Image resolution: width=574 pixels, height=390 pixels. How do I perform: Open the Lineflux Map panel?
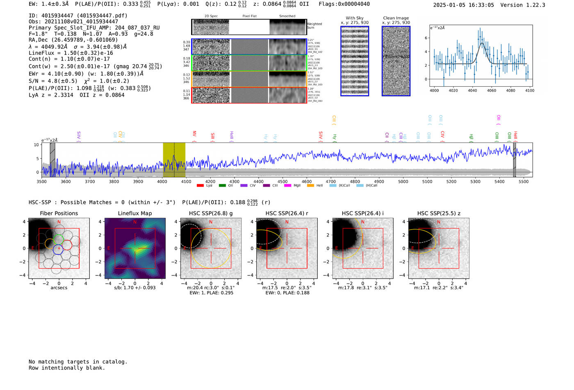click(x=135, y=248)
